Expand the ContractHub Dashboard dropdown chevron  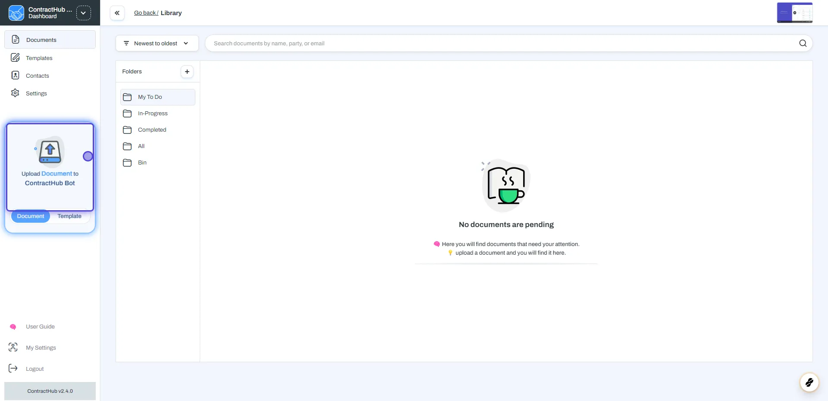pyautogui.click(x=84, y=13)
